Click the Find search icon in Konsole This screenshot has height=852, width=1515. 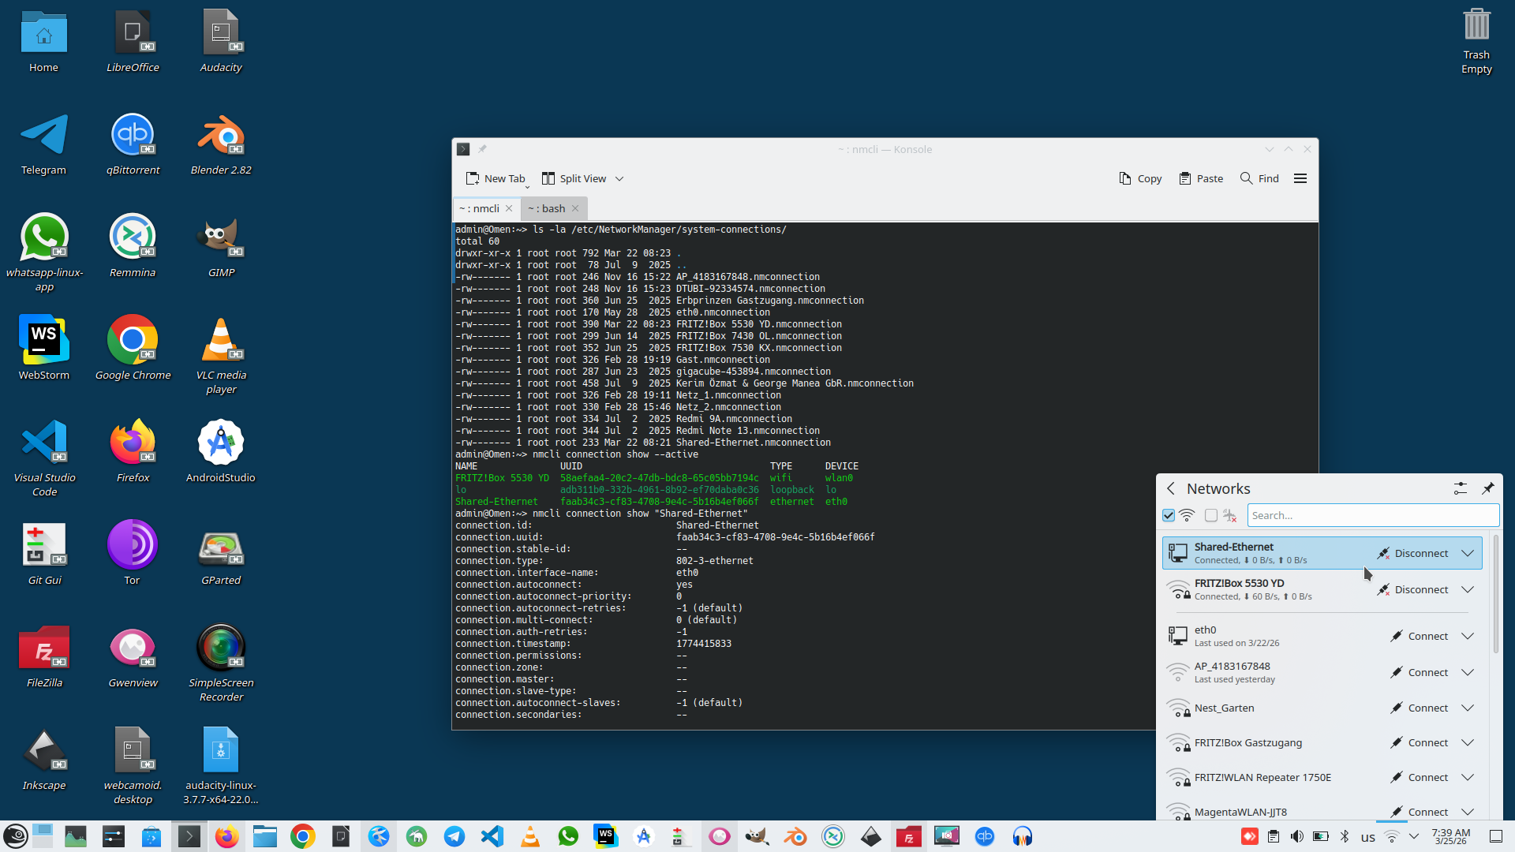click(1247, 178)
